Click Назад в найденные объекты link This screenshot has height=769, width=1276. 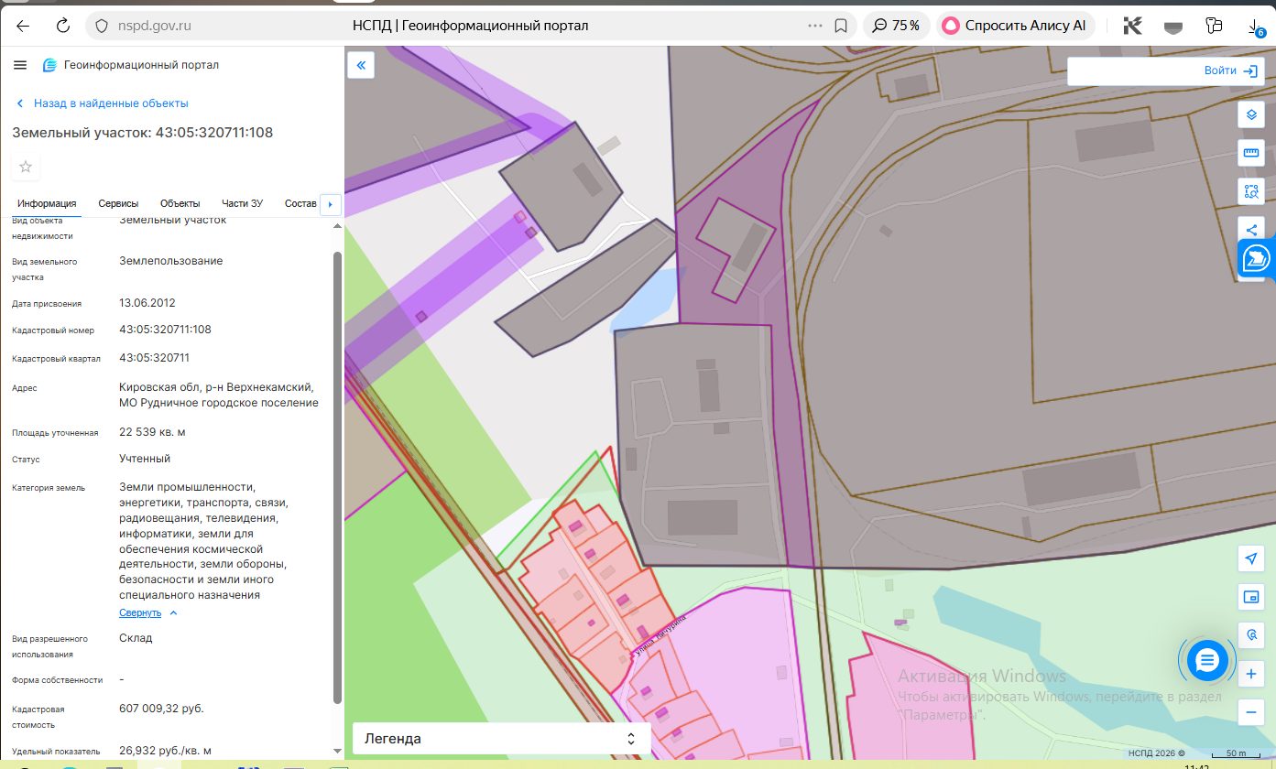pyautogui.click(x=102, y=103)
